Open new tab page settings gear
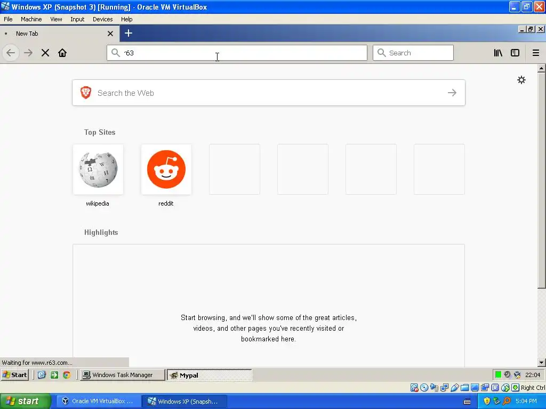 pos(521,80)
